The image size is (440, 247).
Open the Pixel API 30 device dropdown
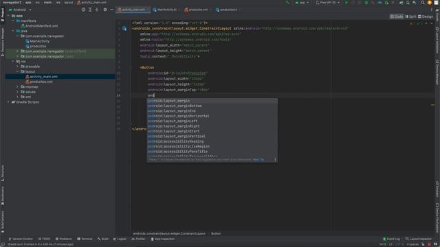pos(328,3)
